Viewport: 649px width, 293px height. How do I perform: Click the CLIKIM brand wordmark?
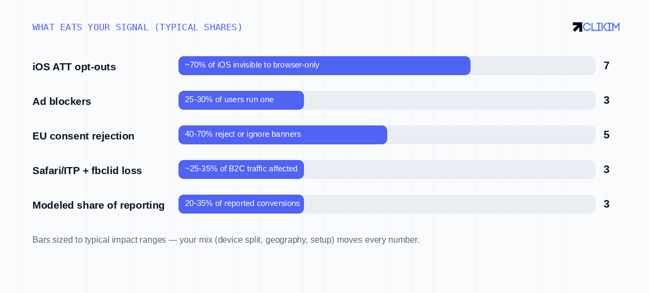[601, 27]
